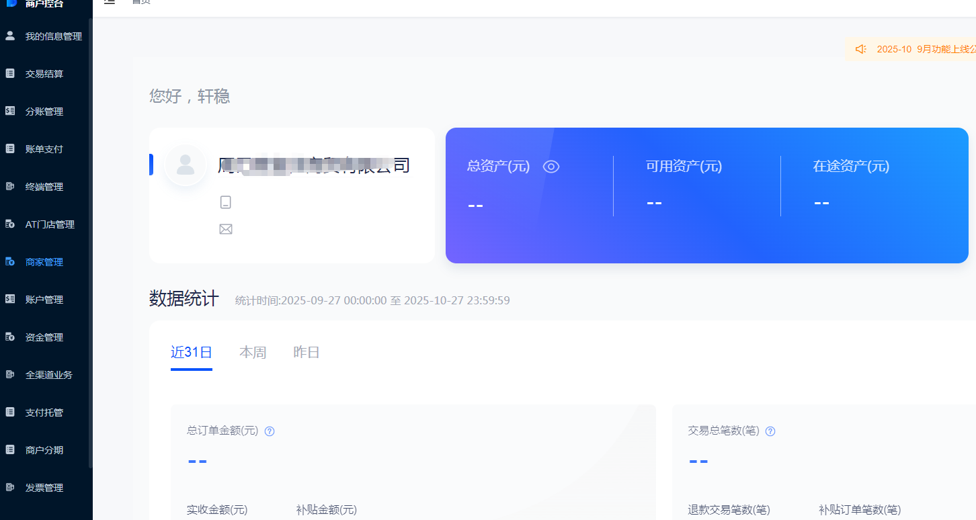Navigate to 发票管理 in the sidebar
976x520 pixels.
(44, 487)
